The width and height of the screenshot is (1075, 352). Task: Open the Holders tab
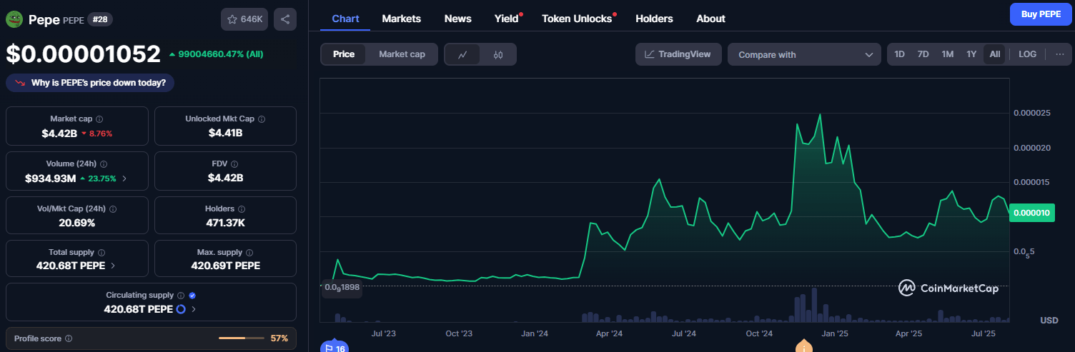coord(654,19)
